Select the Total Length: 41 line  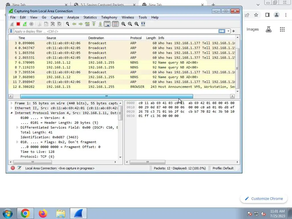(x=36, y=132)
